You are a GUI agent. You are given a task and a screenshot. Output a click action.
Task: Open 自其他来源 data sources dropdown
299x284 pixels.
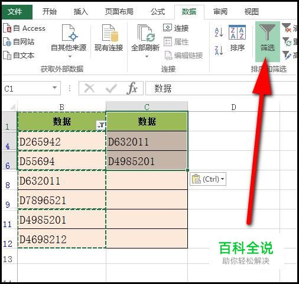pyautogui.click(x=69, y=41)
